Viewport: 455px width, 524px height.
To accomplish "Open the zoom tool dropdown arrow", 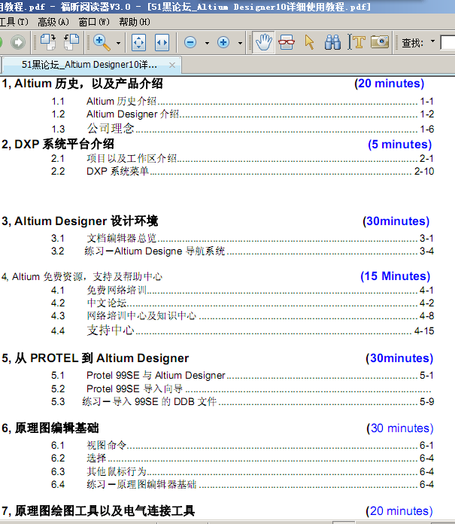I will pyautogui.click(x=118, y=43).
